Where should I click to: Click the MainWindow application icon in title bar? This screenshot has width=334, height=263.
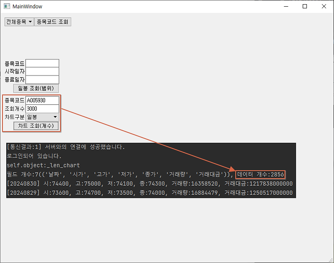(8, 6)
